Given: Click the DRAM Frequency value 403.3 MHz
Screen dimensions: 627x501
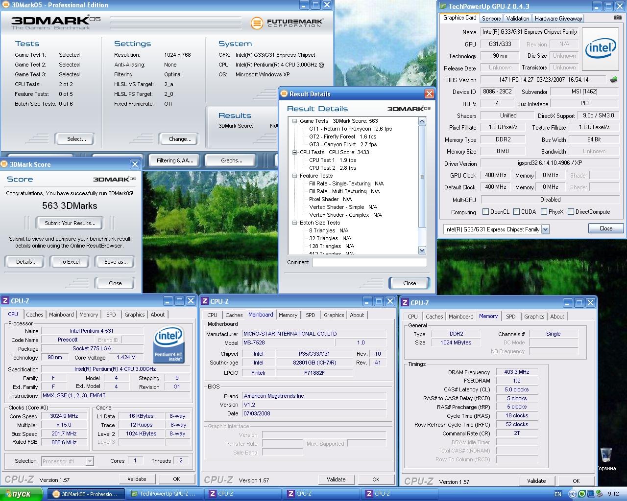Looking at the screenshot, I should (517, 372).
